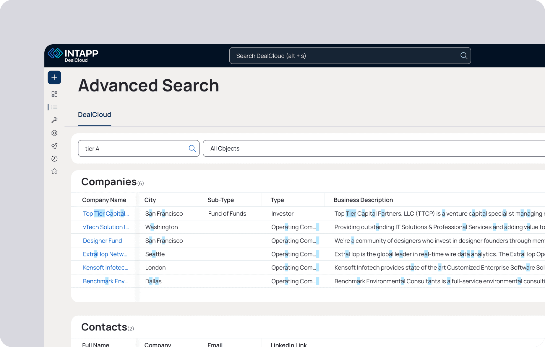
Task: Click ExtraHop's business description text
Action: [439, 254]
